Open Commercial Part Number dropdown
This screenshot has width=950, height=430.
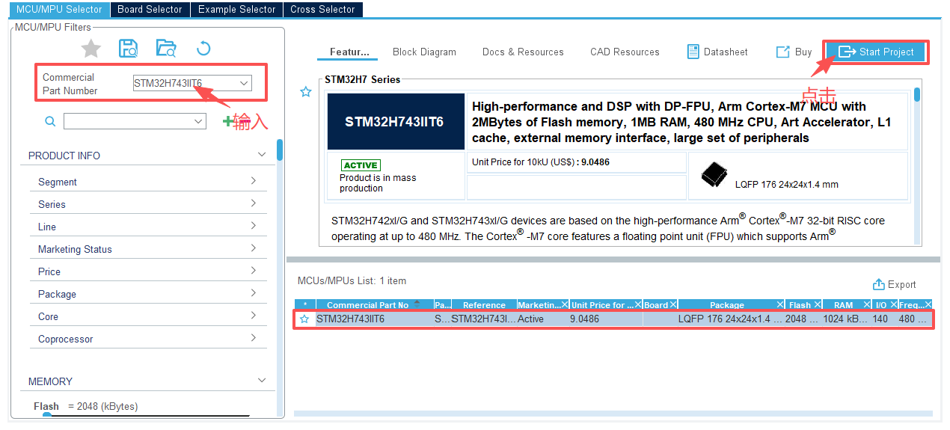tap(244, 83)
